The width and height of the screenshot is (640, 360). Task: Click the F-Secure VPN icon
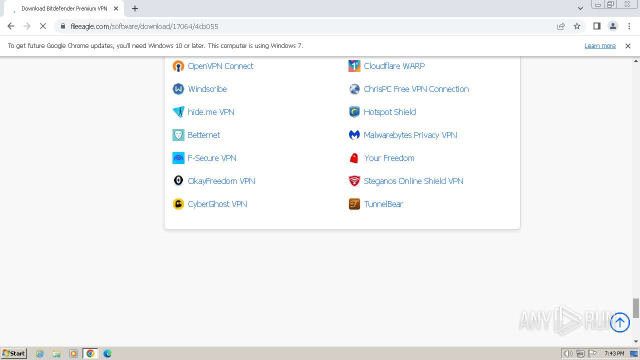(178, 158)
